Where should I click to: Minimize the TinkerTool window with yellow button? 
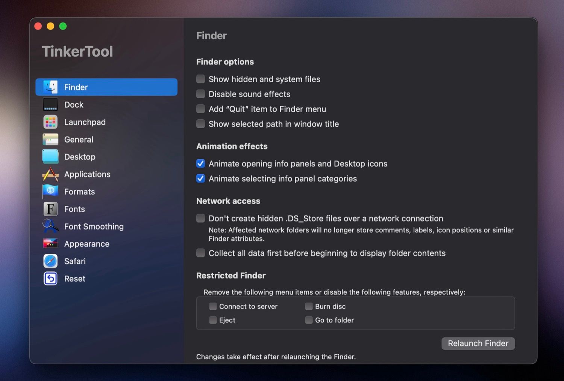pyautogui.click(x=50, y=26)
